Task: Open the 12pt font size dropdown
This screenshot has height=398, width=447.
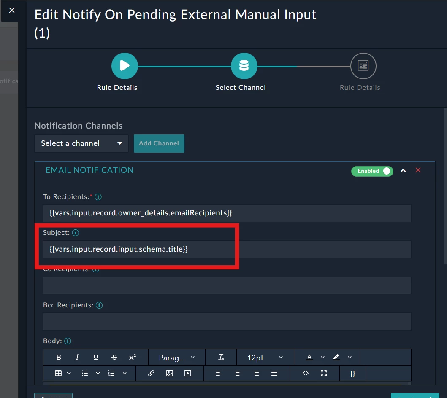Action: (x=265, y=358)
